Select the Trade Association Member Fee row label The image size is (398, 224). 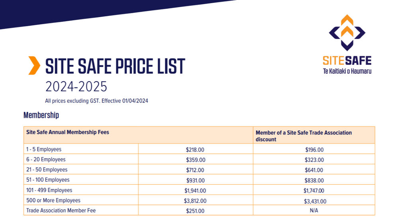[x=61, y=210]
